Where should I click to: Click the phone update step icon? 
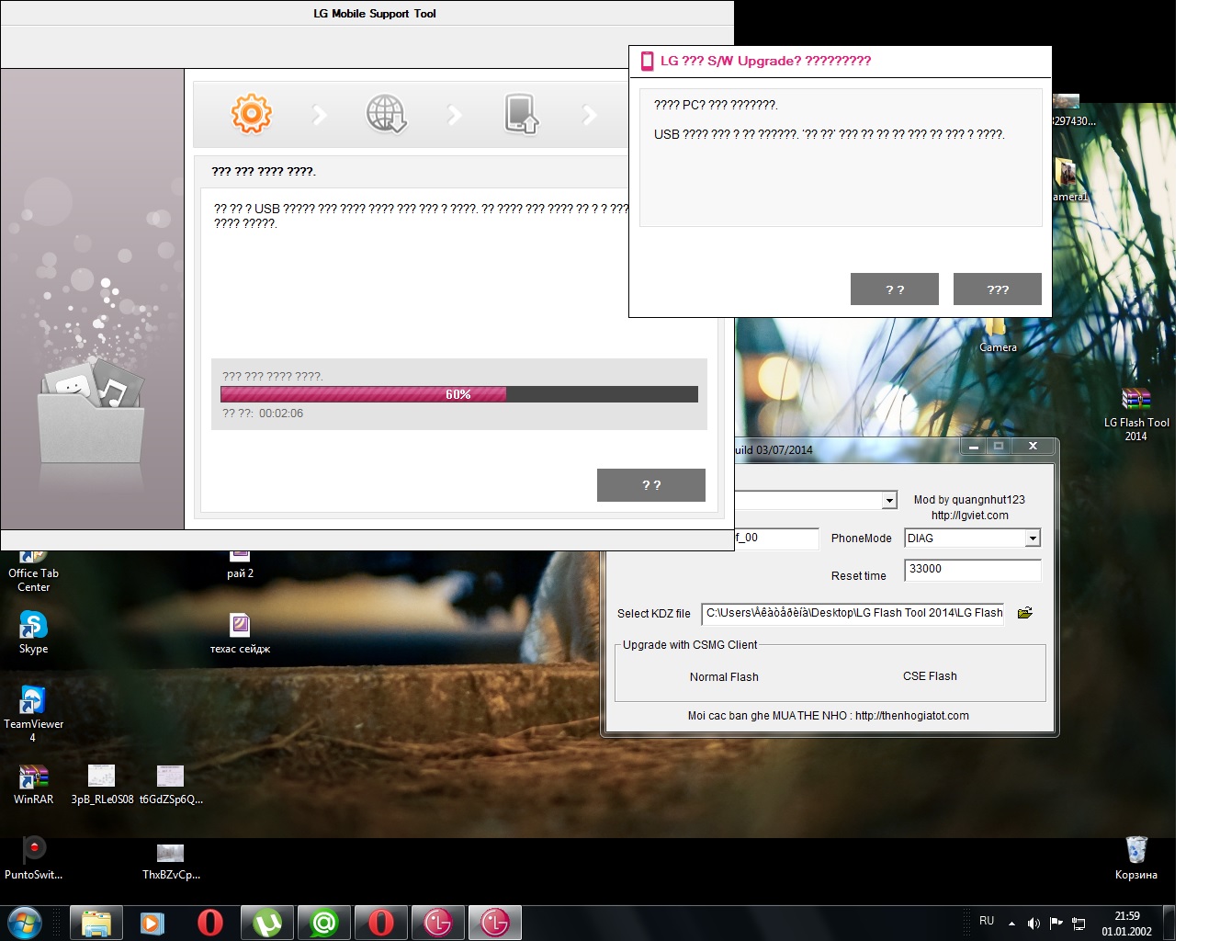pos(521,114)
